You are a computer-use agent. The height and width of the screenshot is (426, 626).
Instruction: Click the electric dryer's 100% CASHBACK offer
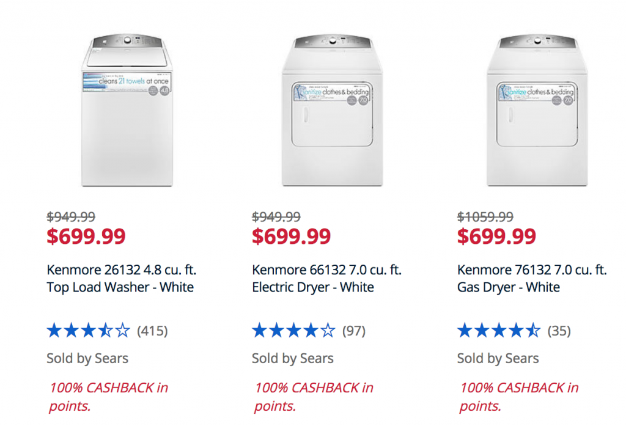coord(314,397)
